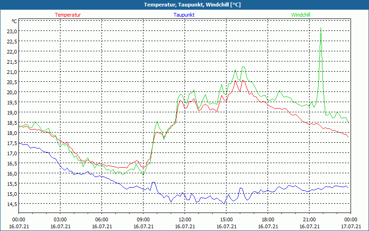Click the 12:00 time axis label

[185, 219]
